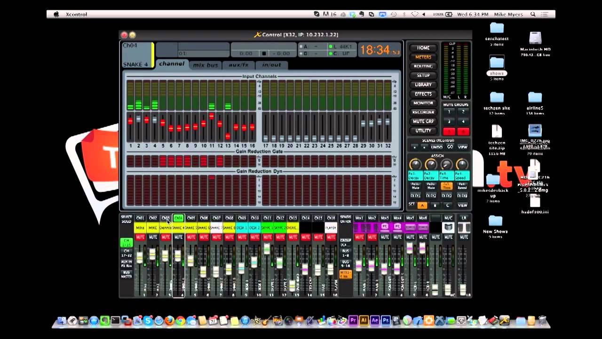Open the aux/fx meters tab
Image resolution: width=602 pixels, height=339 pixels.
(x=238, y=65)
